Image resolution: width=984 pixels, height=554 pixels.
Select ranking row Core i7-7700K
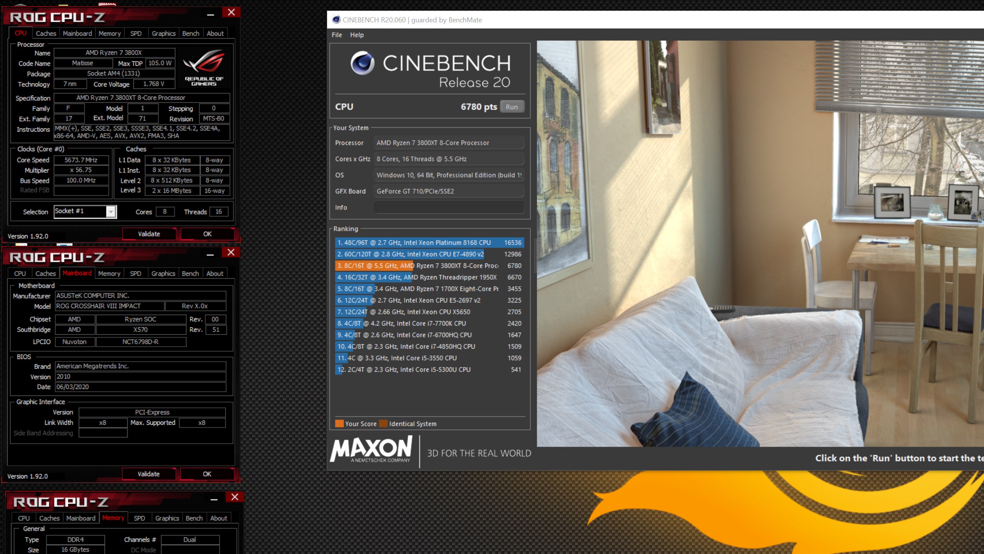(x=429, y=324)
